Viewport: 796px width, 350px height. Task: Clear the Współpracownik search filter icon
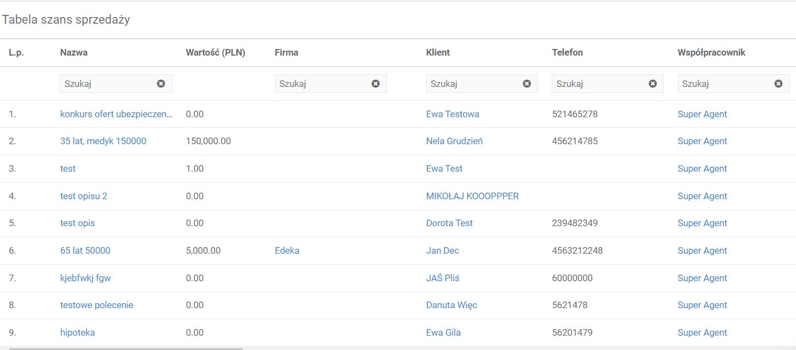coord(778,84)
